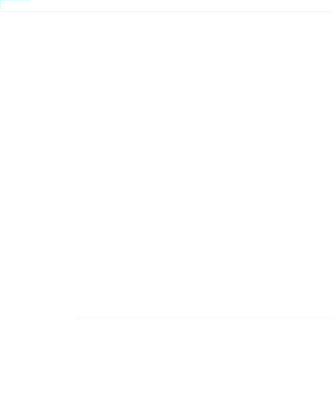Click the empty tab box at top-left corner

pos(15,6)
